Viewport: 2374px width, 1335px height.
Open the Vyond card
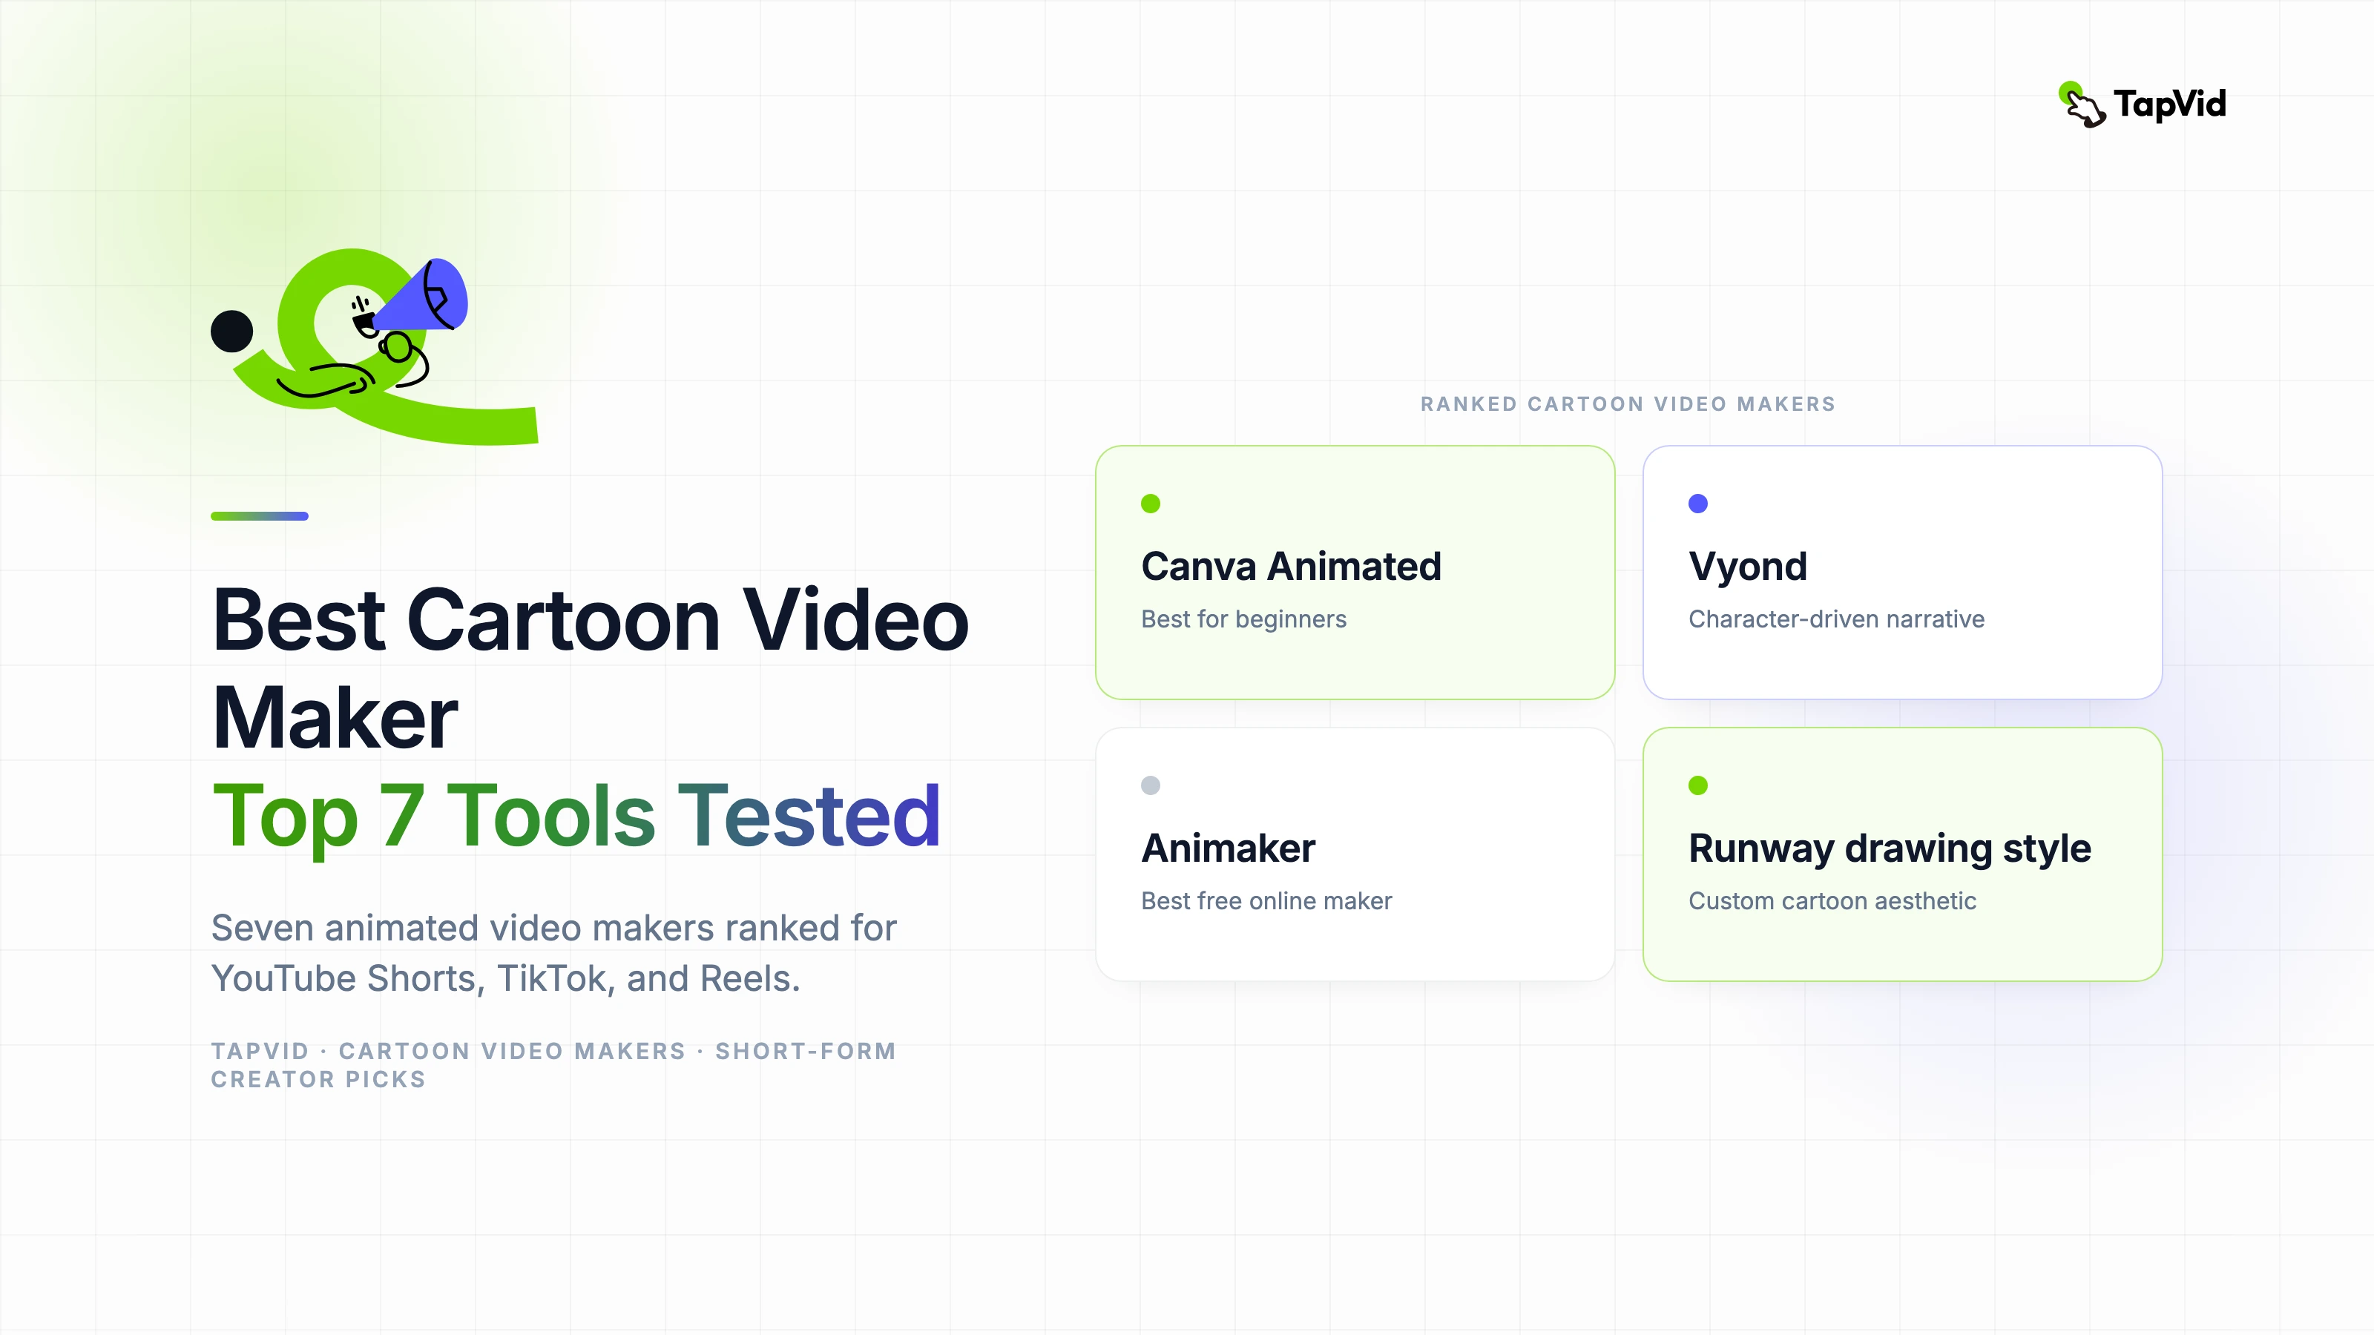[x=1902, y=572]
